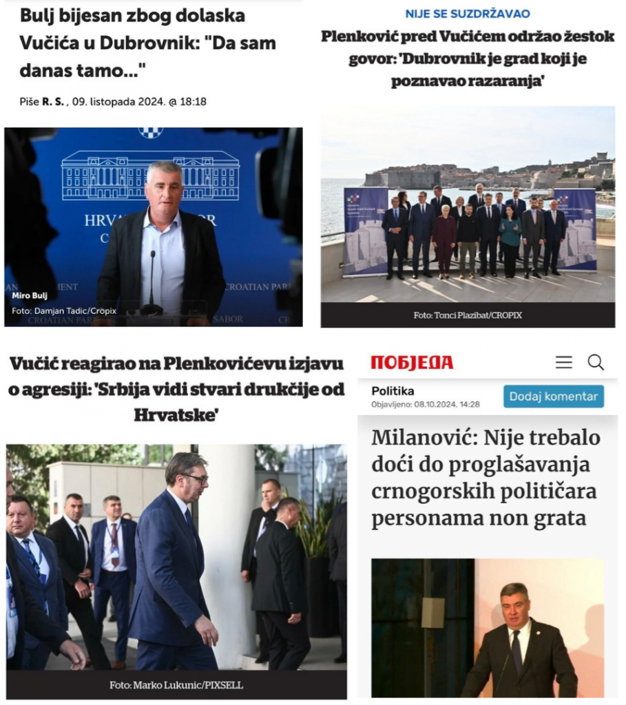
Task: Click the photo of men walking outside
Action: (176, 558)
